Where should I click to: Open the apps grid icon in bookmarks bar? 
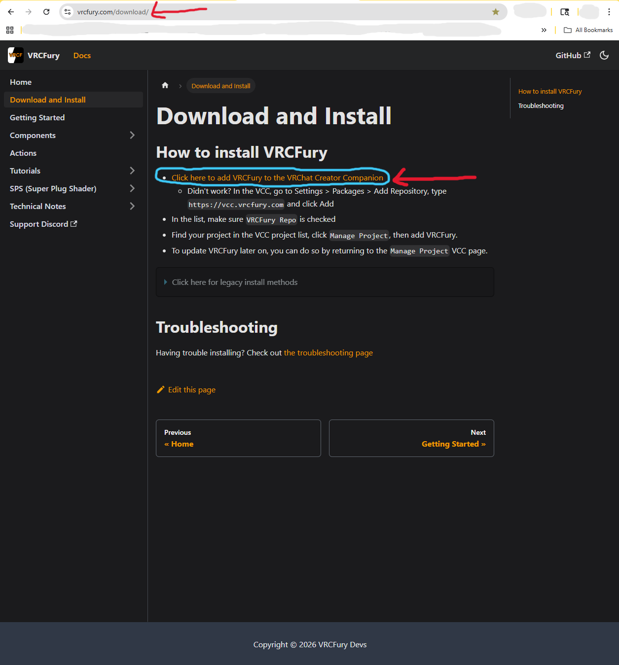pyautogui.click(x=10, y=30)
